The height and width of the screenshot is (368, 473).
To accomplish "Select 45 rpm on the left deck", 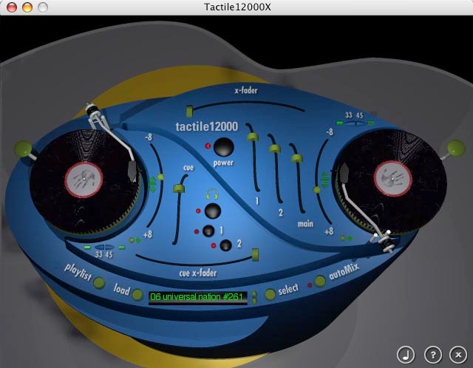I will click(x=109, y=248).
